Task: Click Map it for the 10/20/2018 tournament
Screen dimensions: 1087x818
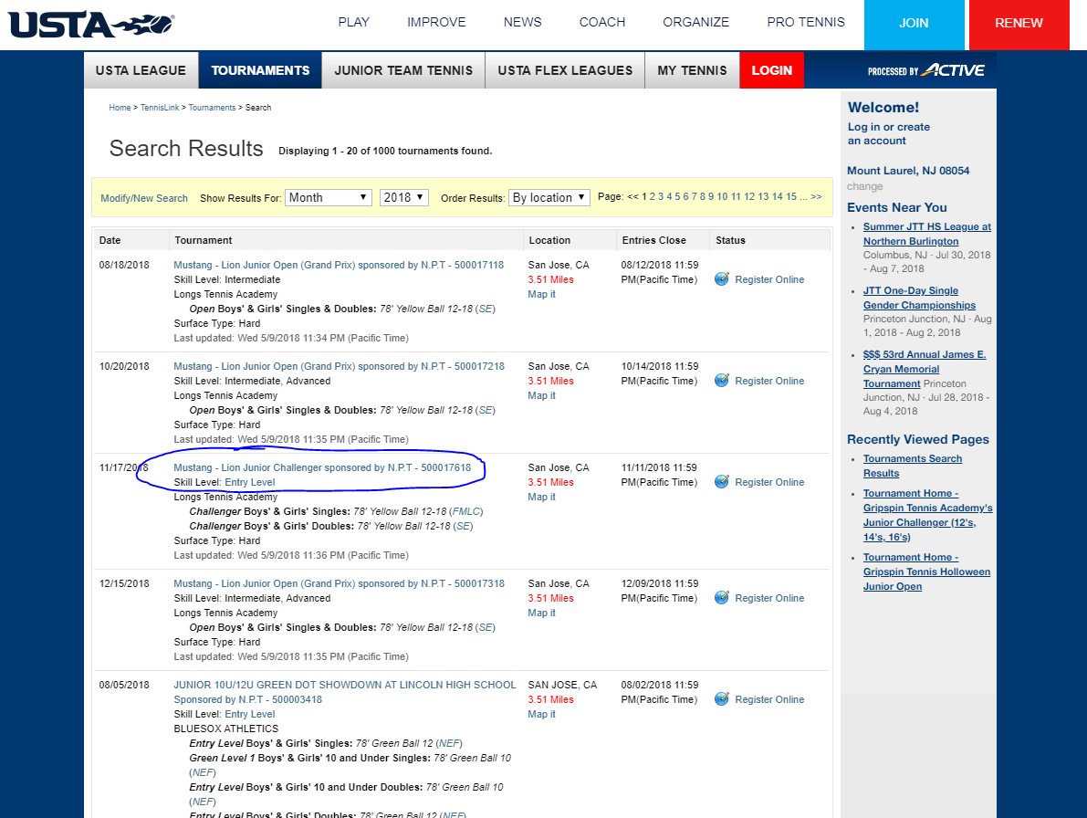Action: (541, 395)
